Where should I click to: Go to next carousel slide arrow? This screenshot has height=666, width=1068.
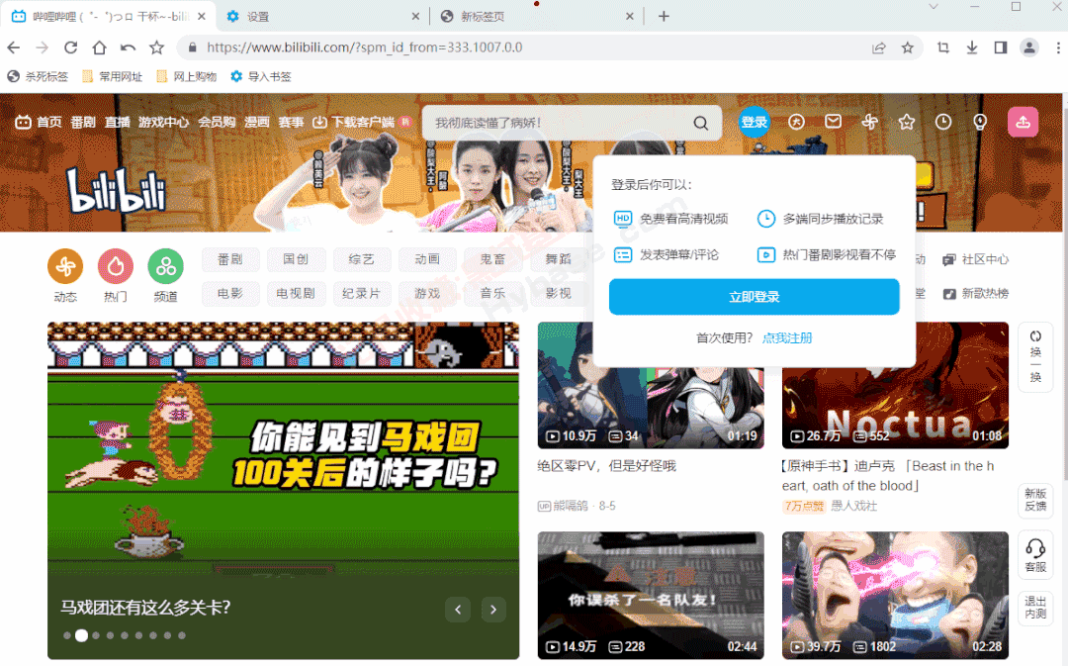pyautogui.click(x=493, y=610)
